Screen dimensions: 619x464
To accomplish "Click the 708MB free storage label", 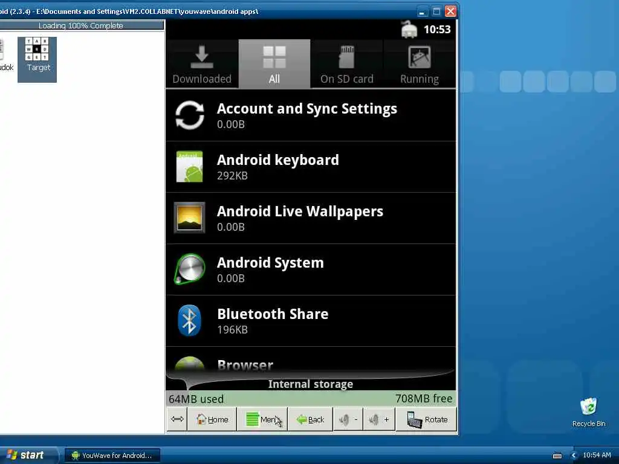I will pyautogui.click(x=424, y=399).
